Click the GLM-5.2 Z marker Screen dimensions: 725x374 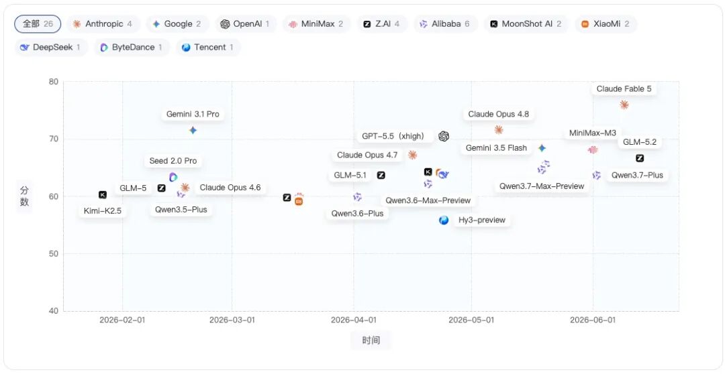click(x=640, y=158)
